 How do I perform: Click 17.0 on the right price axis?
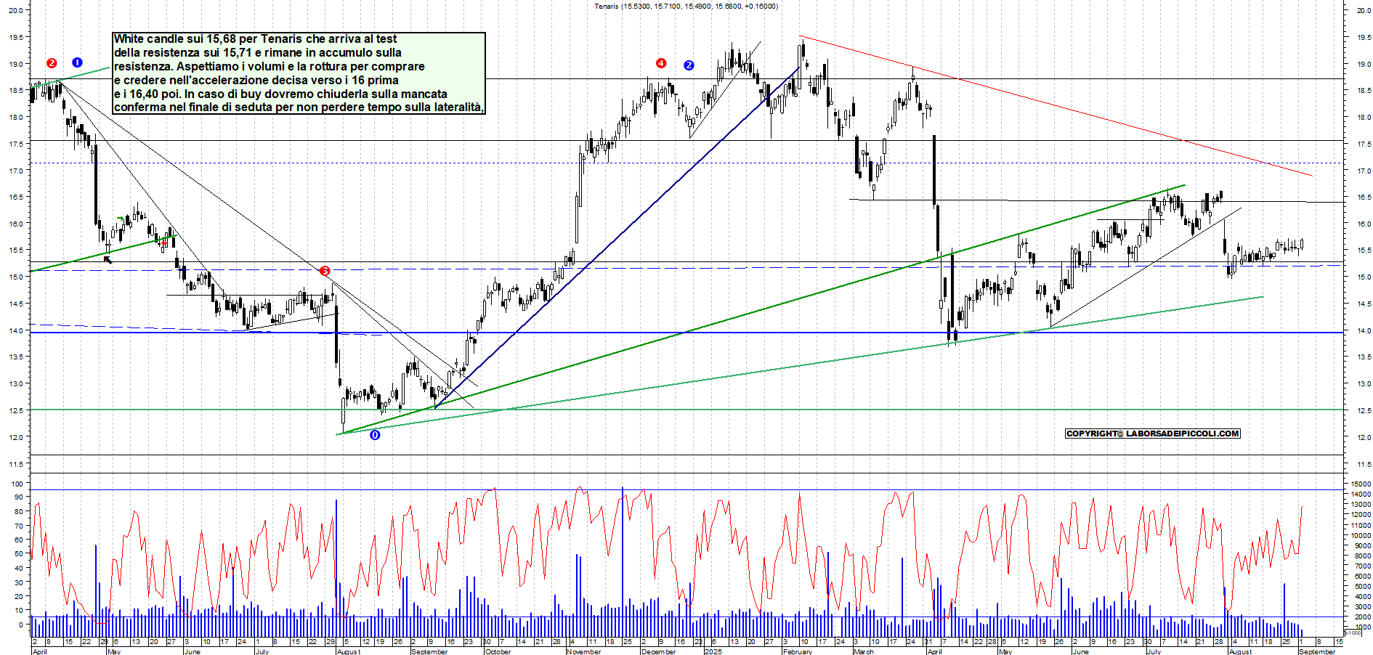click(1364, 171)
